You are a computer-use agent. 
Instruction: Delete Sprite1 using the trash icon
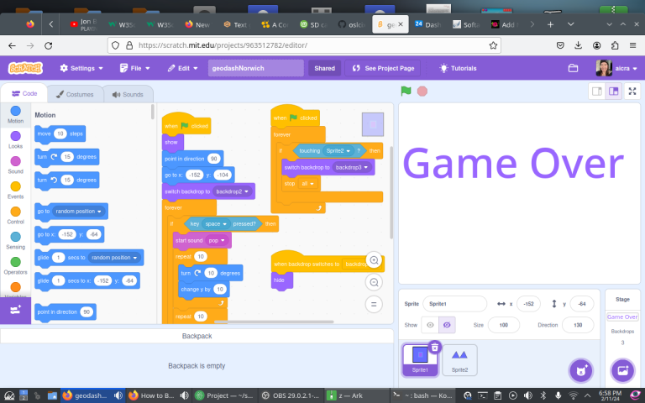pos(434,347)
